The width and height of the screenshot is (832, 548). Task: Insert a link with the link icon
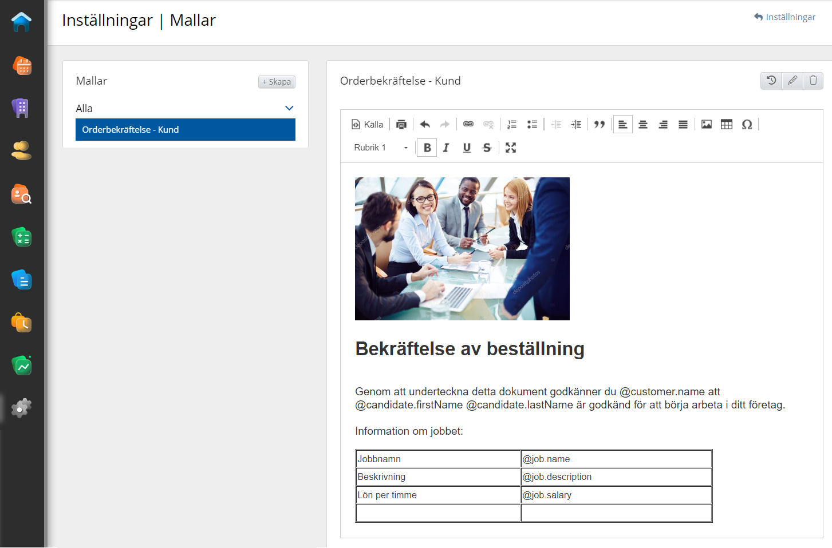pos(468,124)
